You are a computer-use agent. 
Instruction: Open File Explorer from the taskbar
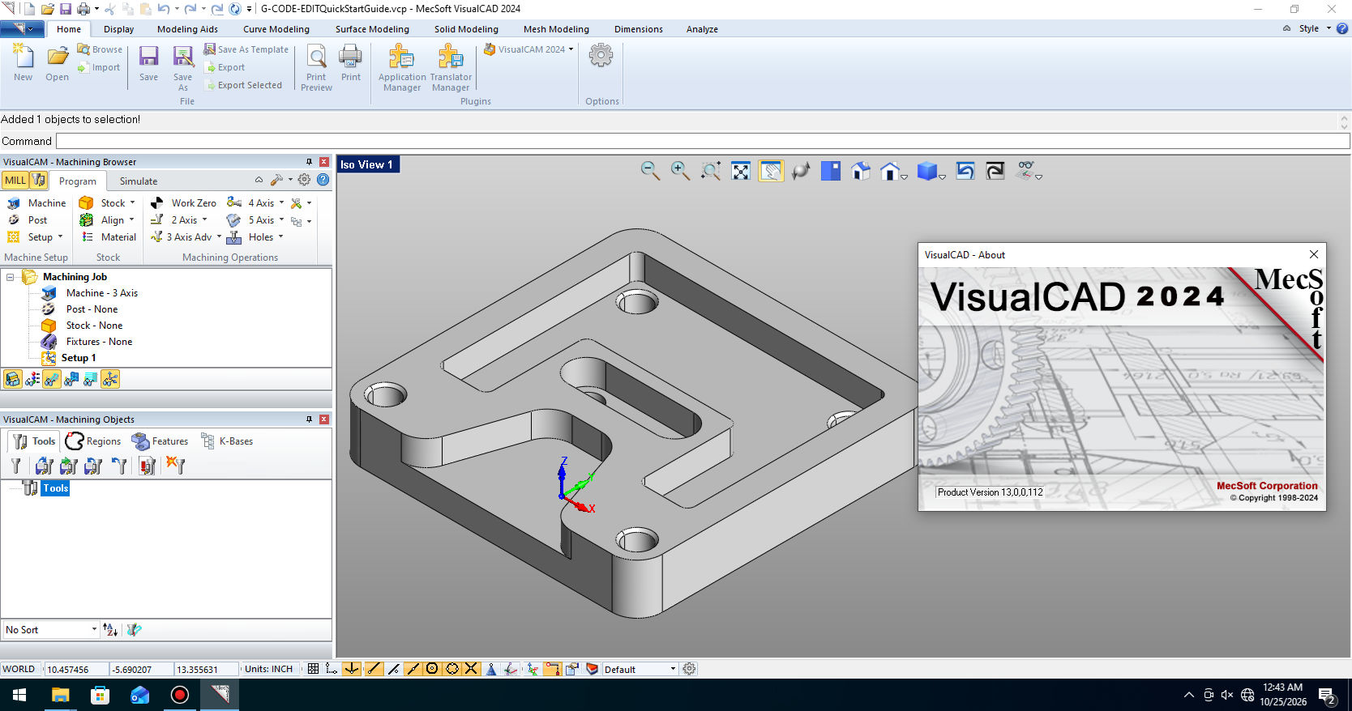pyautogui.click(x=61, y=695)
